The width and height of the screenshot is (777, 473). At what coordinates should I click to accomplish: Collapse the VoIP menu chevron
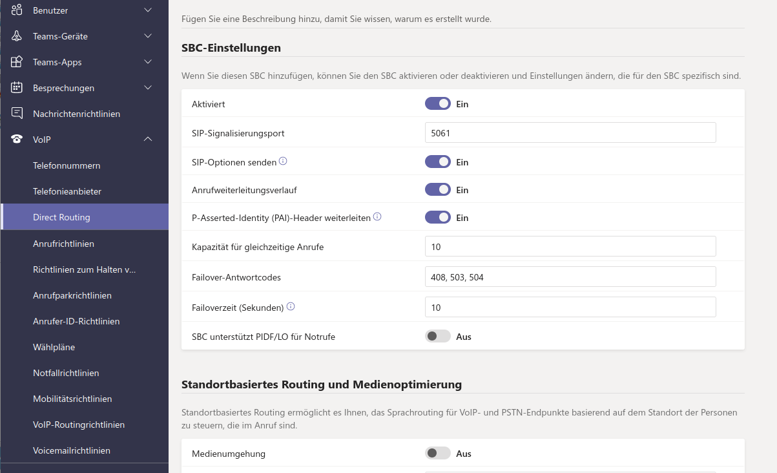click(x=148, y=140)
